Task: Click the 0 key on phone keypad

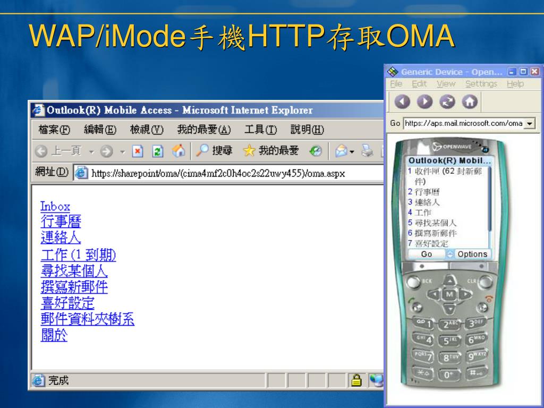Action: click(x=448, y=375)
